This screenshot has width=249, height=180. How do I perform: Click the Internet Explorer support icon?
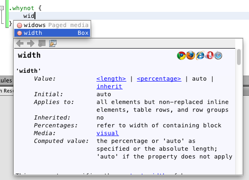(x=200, y=55)
